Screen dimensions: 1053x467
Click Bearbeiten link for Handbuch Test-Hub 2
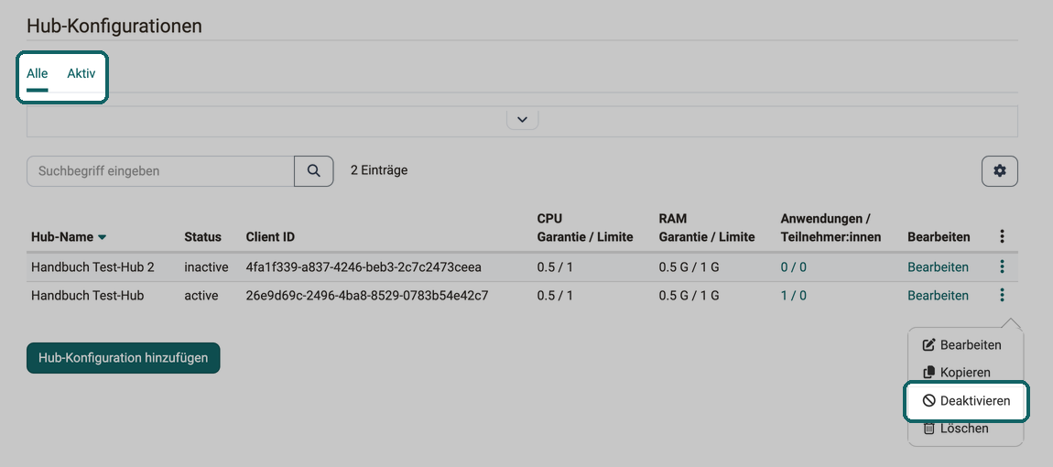[939, 266]
